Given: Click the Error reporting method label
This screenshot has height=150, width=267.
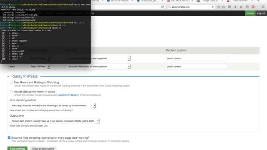Looking at the screenshot, I should coord(23,100).
